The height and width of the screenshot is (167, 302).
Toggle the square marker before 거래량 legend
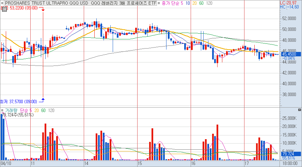(2, 110)
